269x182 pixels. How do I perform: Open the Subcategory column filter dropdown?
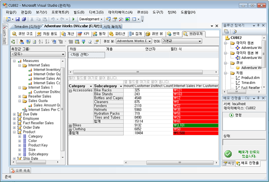(121, 86)
